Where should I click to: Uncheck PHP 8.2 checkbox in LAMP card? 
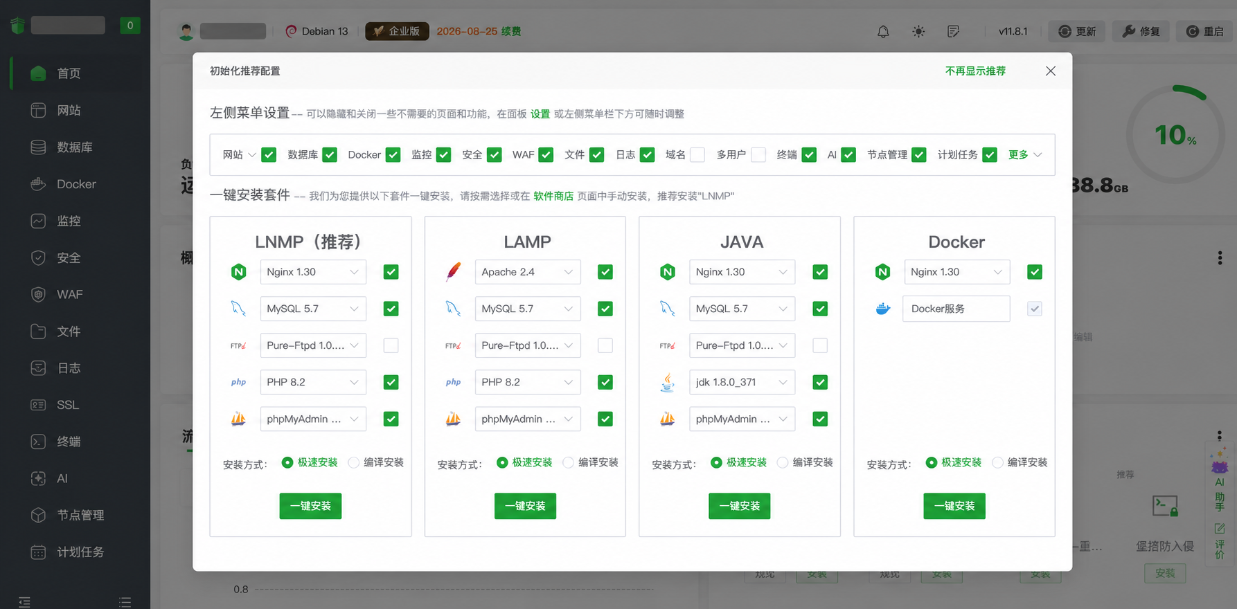[x=605, y=382]
